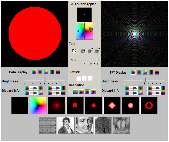The height and width of the screenshot is (142, 169).
Task: Load the brick wall sample image
Action: click(48, 125)
